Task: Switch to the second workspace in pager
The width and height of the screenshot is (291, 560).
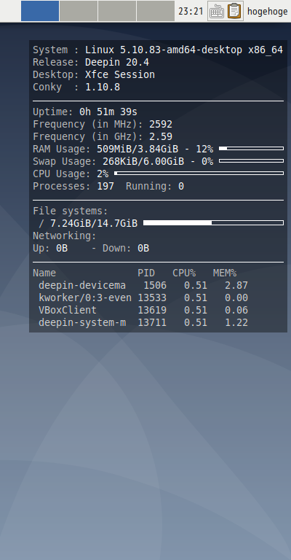Action: [x=79, y=11]
